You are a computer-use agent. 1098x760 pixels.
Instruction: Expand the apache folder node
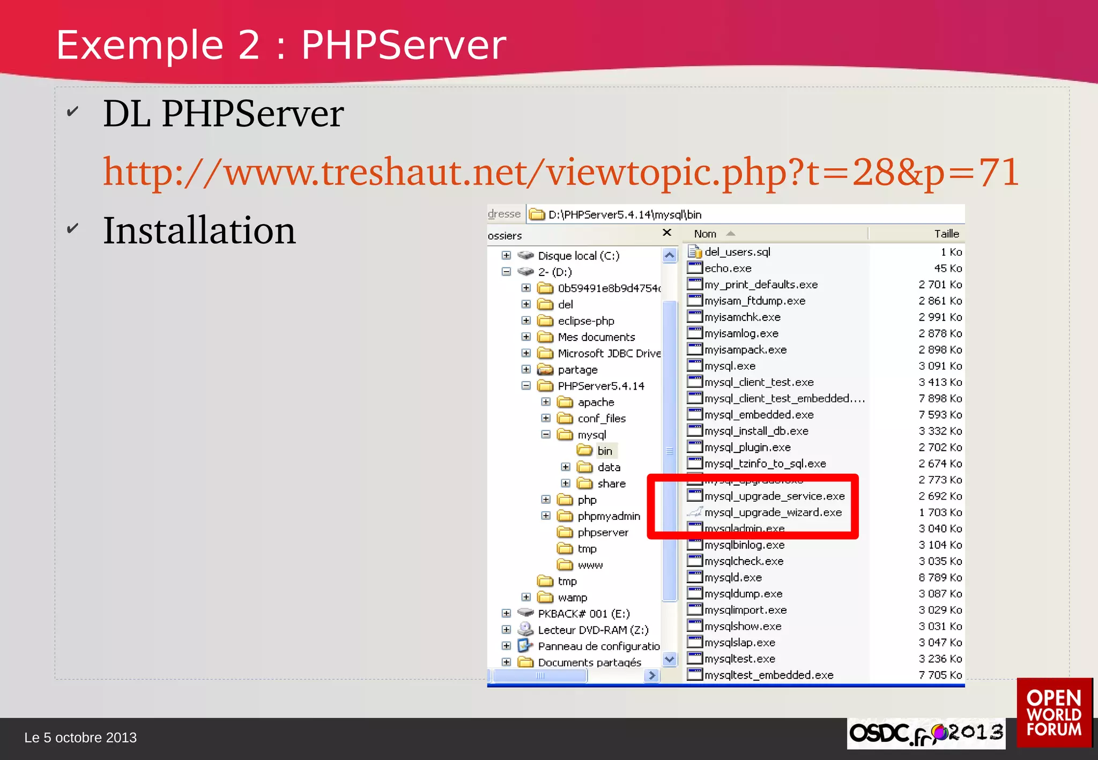coord(546,402)
